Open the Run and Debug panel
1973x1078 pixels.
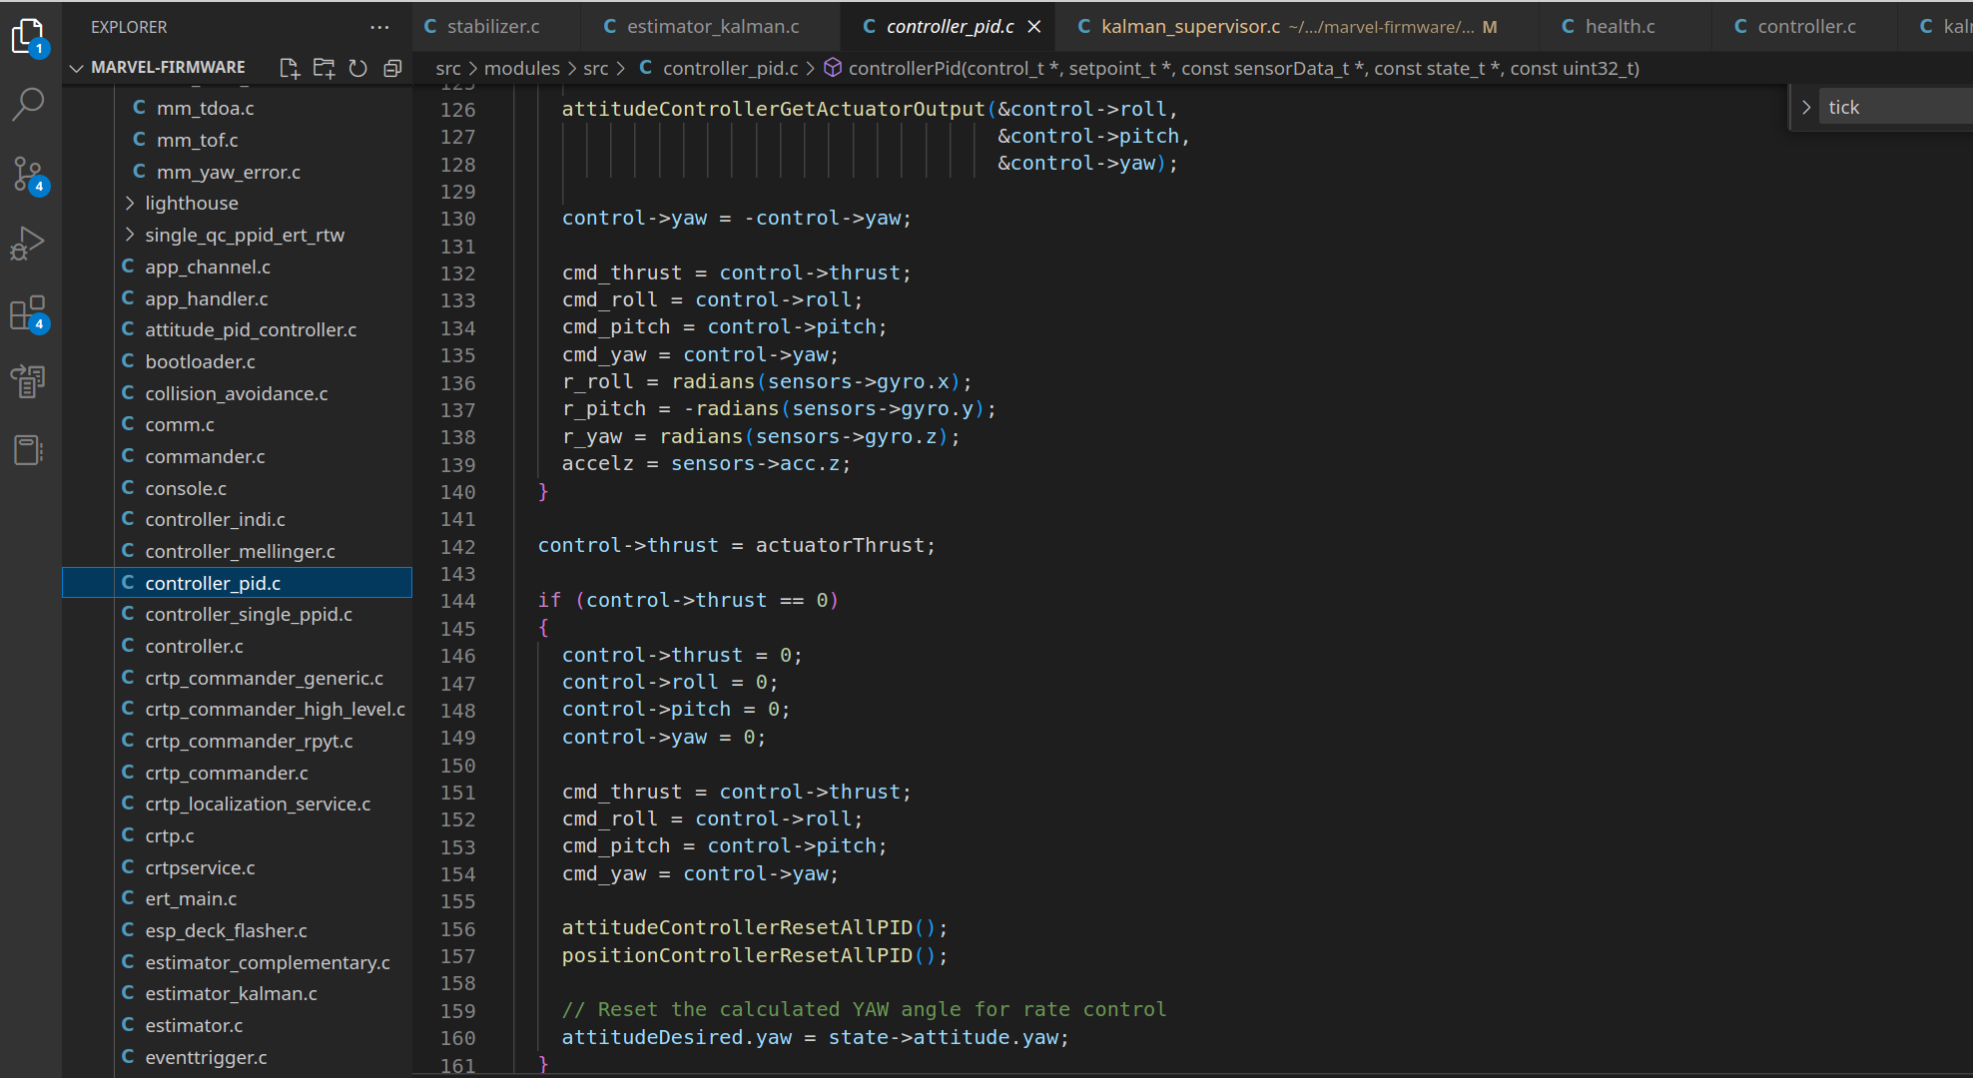click(x=28, y=243)
